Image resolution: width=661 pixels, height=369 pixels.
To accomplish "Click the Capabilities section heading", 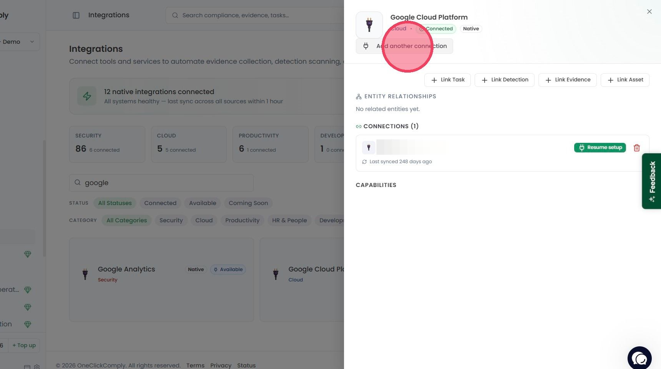I will pyautogui.click(x=376, y=185).
